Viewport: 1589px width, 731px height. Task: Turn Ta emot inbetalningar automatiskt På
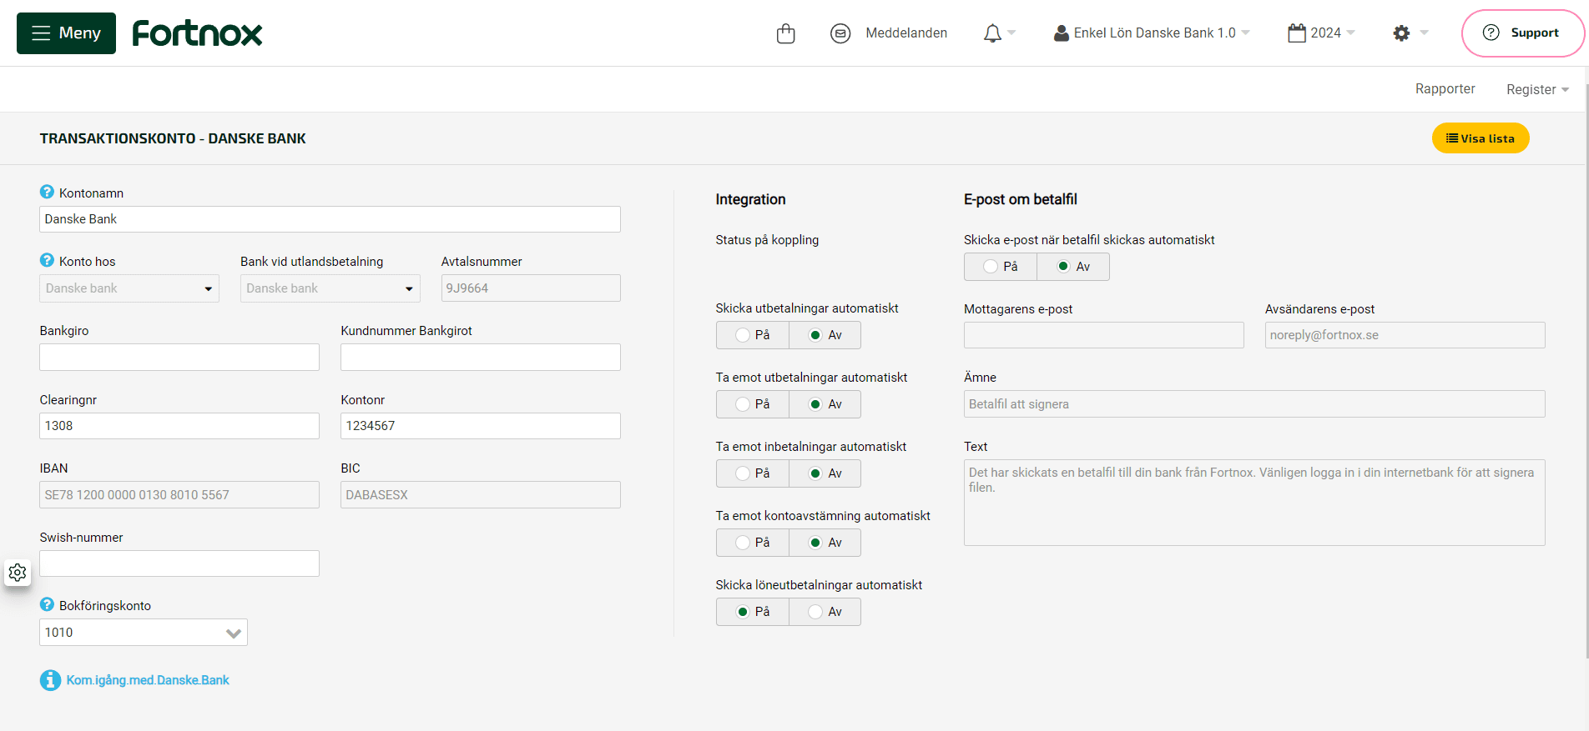pyautogui.click(x=753, y=473)
